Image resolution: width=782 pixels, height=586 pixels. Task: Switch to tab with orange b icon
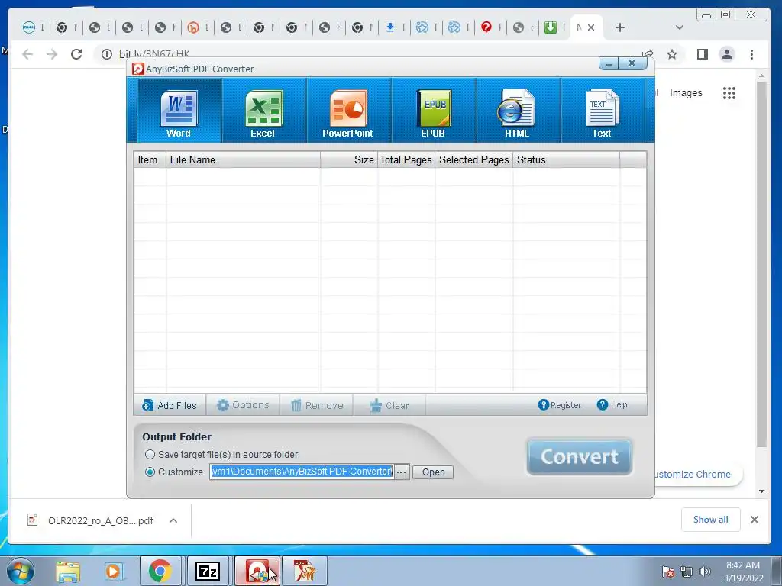click(x=198, y=27)
